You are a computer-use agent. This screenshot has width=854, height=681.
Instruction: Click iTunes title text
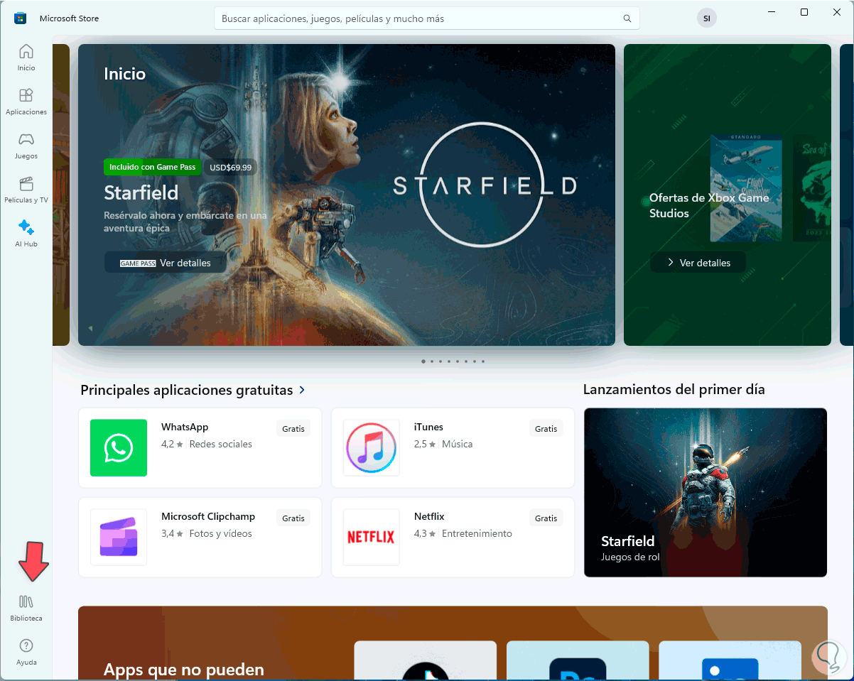pos(428,427)
